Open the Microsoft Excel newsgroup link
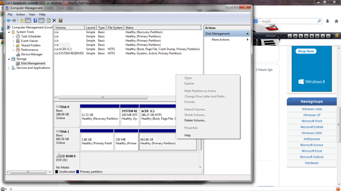This screenshot has width=341, height=191. 312,151
